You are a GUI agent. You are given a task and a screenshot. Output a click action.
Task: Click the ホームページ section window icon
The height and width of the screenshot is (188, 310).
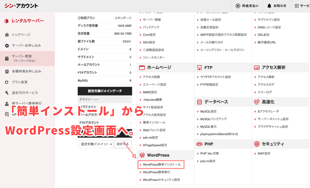(x=142, y=67)
